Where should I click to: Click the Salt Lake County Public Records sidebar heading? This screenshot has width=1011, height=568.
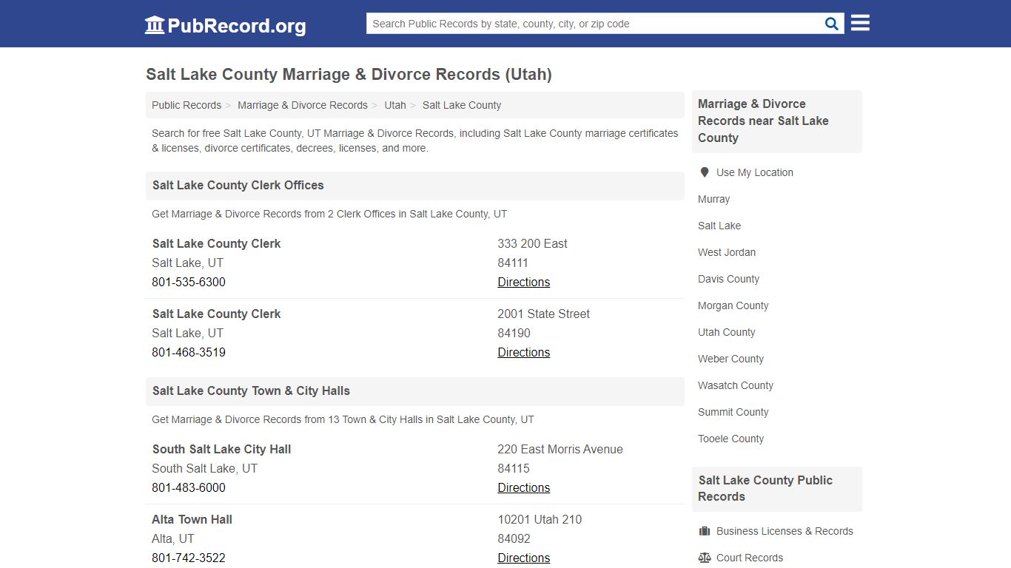pos(765,488)
